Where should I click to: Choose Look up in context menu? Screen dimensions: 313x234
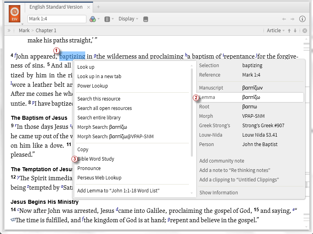point(86,67)
